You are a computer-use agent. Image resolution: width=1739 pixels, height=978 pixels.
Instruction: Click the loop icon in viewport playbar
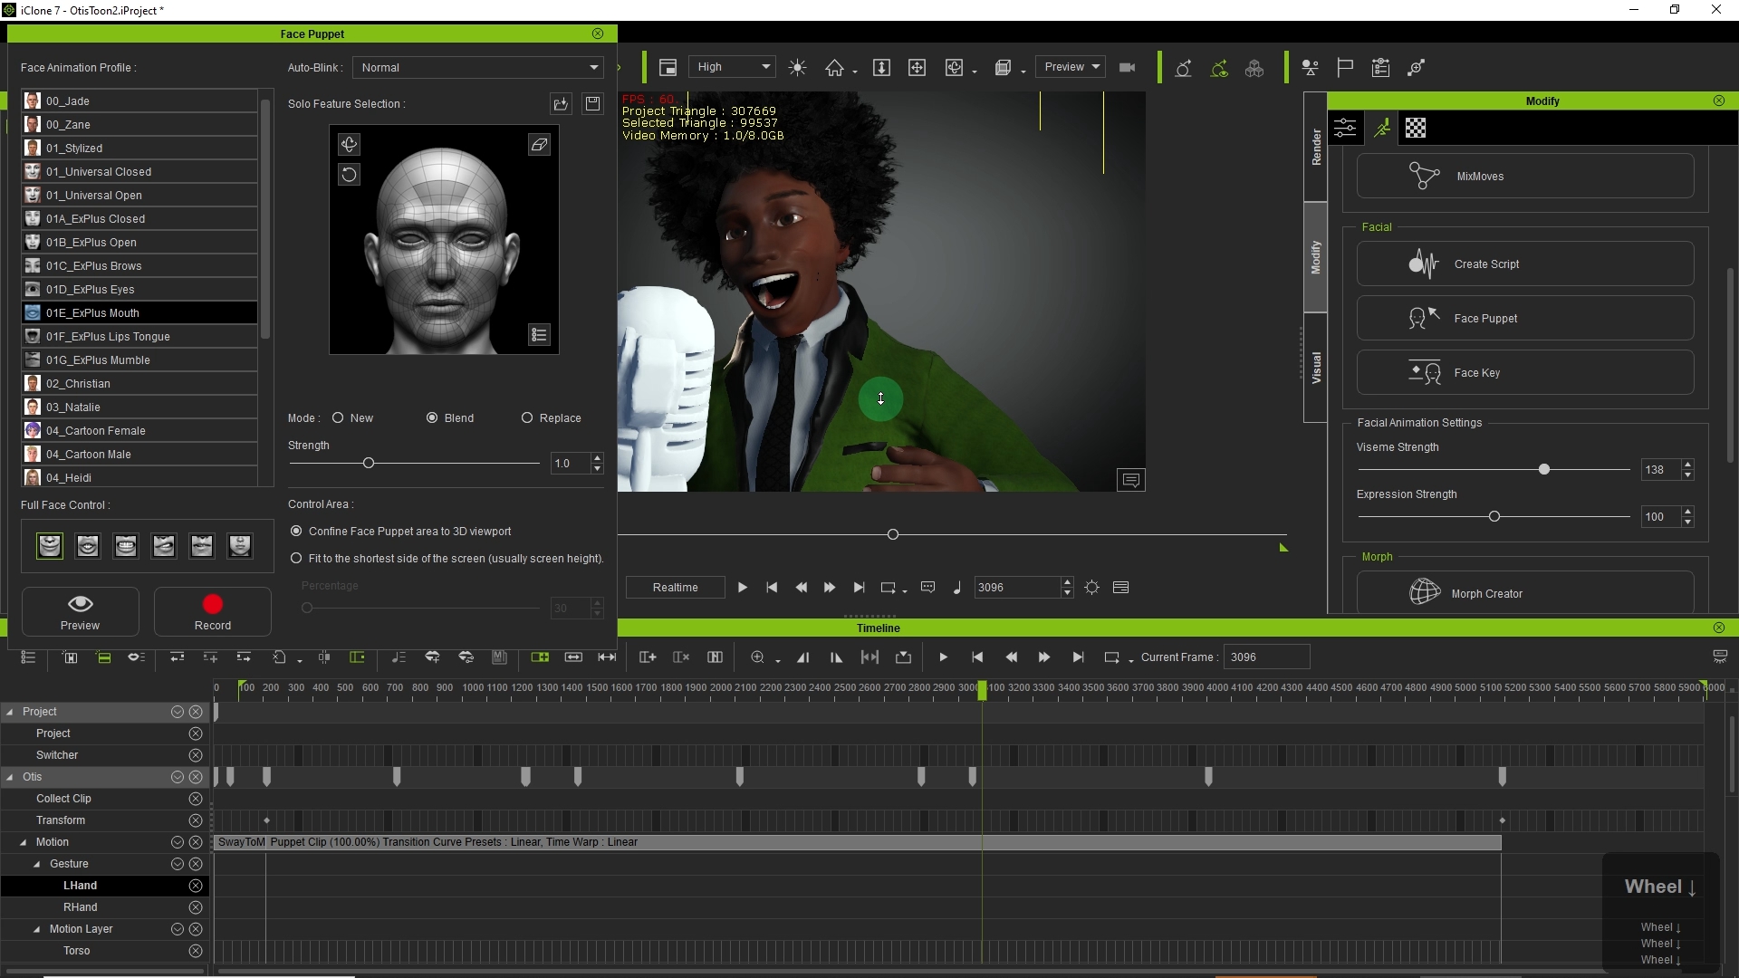coord(889,587)
